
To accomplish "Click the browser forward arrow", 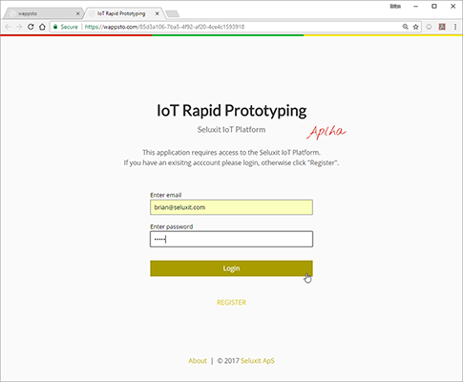I will 19,27.
